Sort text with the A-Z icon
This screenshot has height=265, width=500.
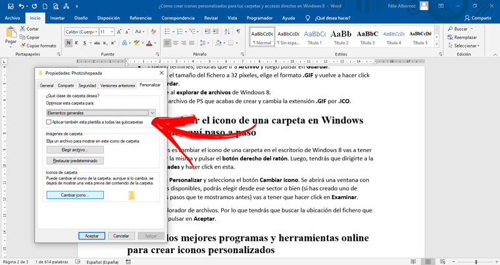(227, 32)
